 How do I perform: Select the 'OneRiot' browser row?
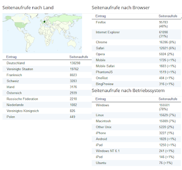point(136,78)
